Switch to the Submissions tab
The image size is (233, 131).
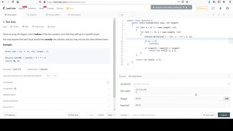pyautogui.click(x=74, y=15)
